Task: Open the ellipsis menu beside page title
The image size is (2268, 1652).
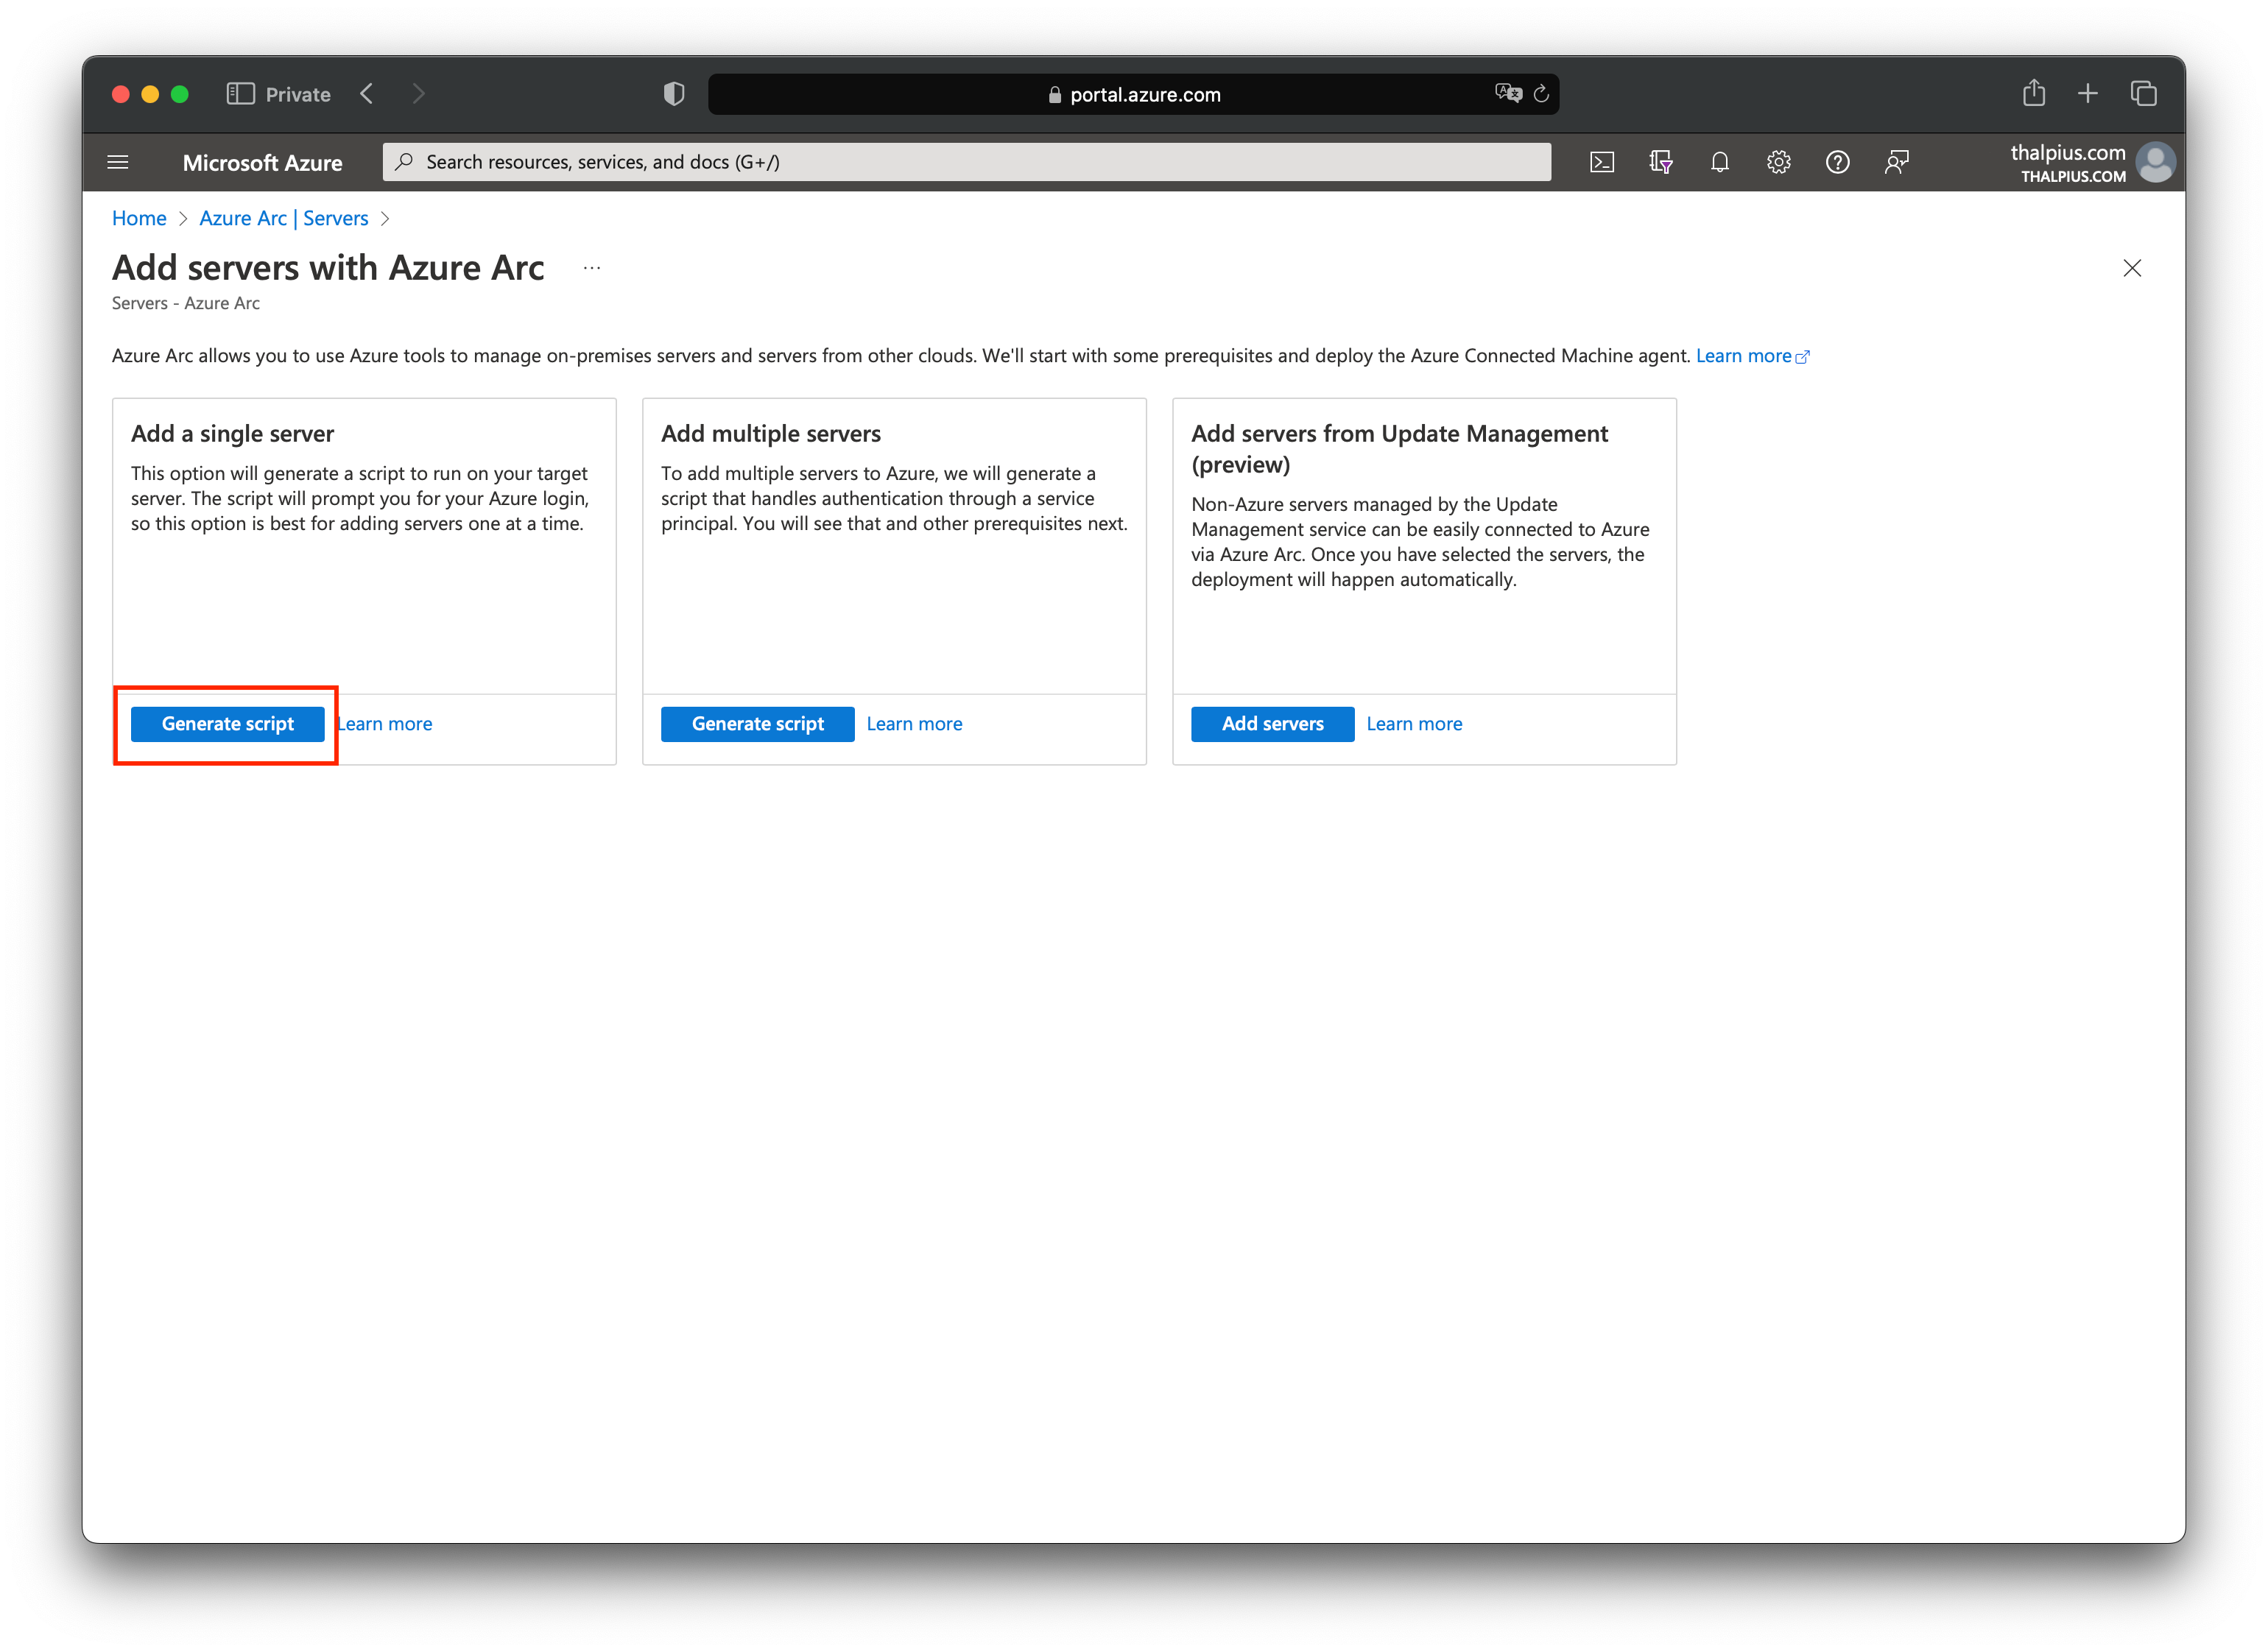Action: 592,268
